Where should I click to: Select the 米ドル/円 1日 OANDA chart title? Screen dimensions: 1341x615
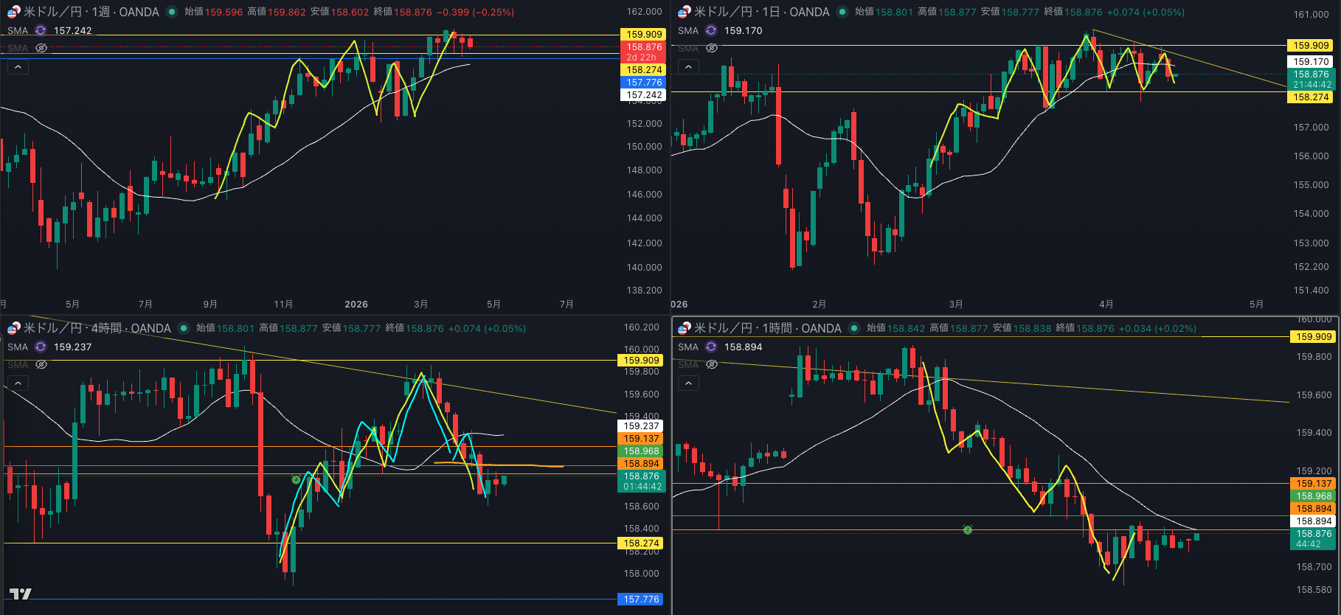[x=761, y=12]
